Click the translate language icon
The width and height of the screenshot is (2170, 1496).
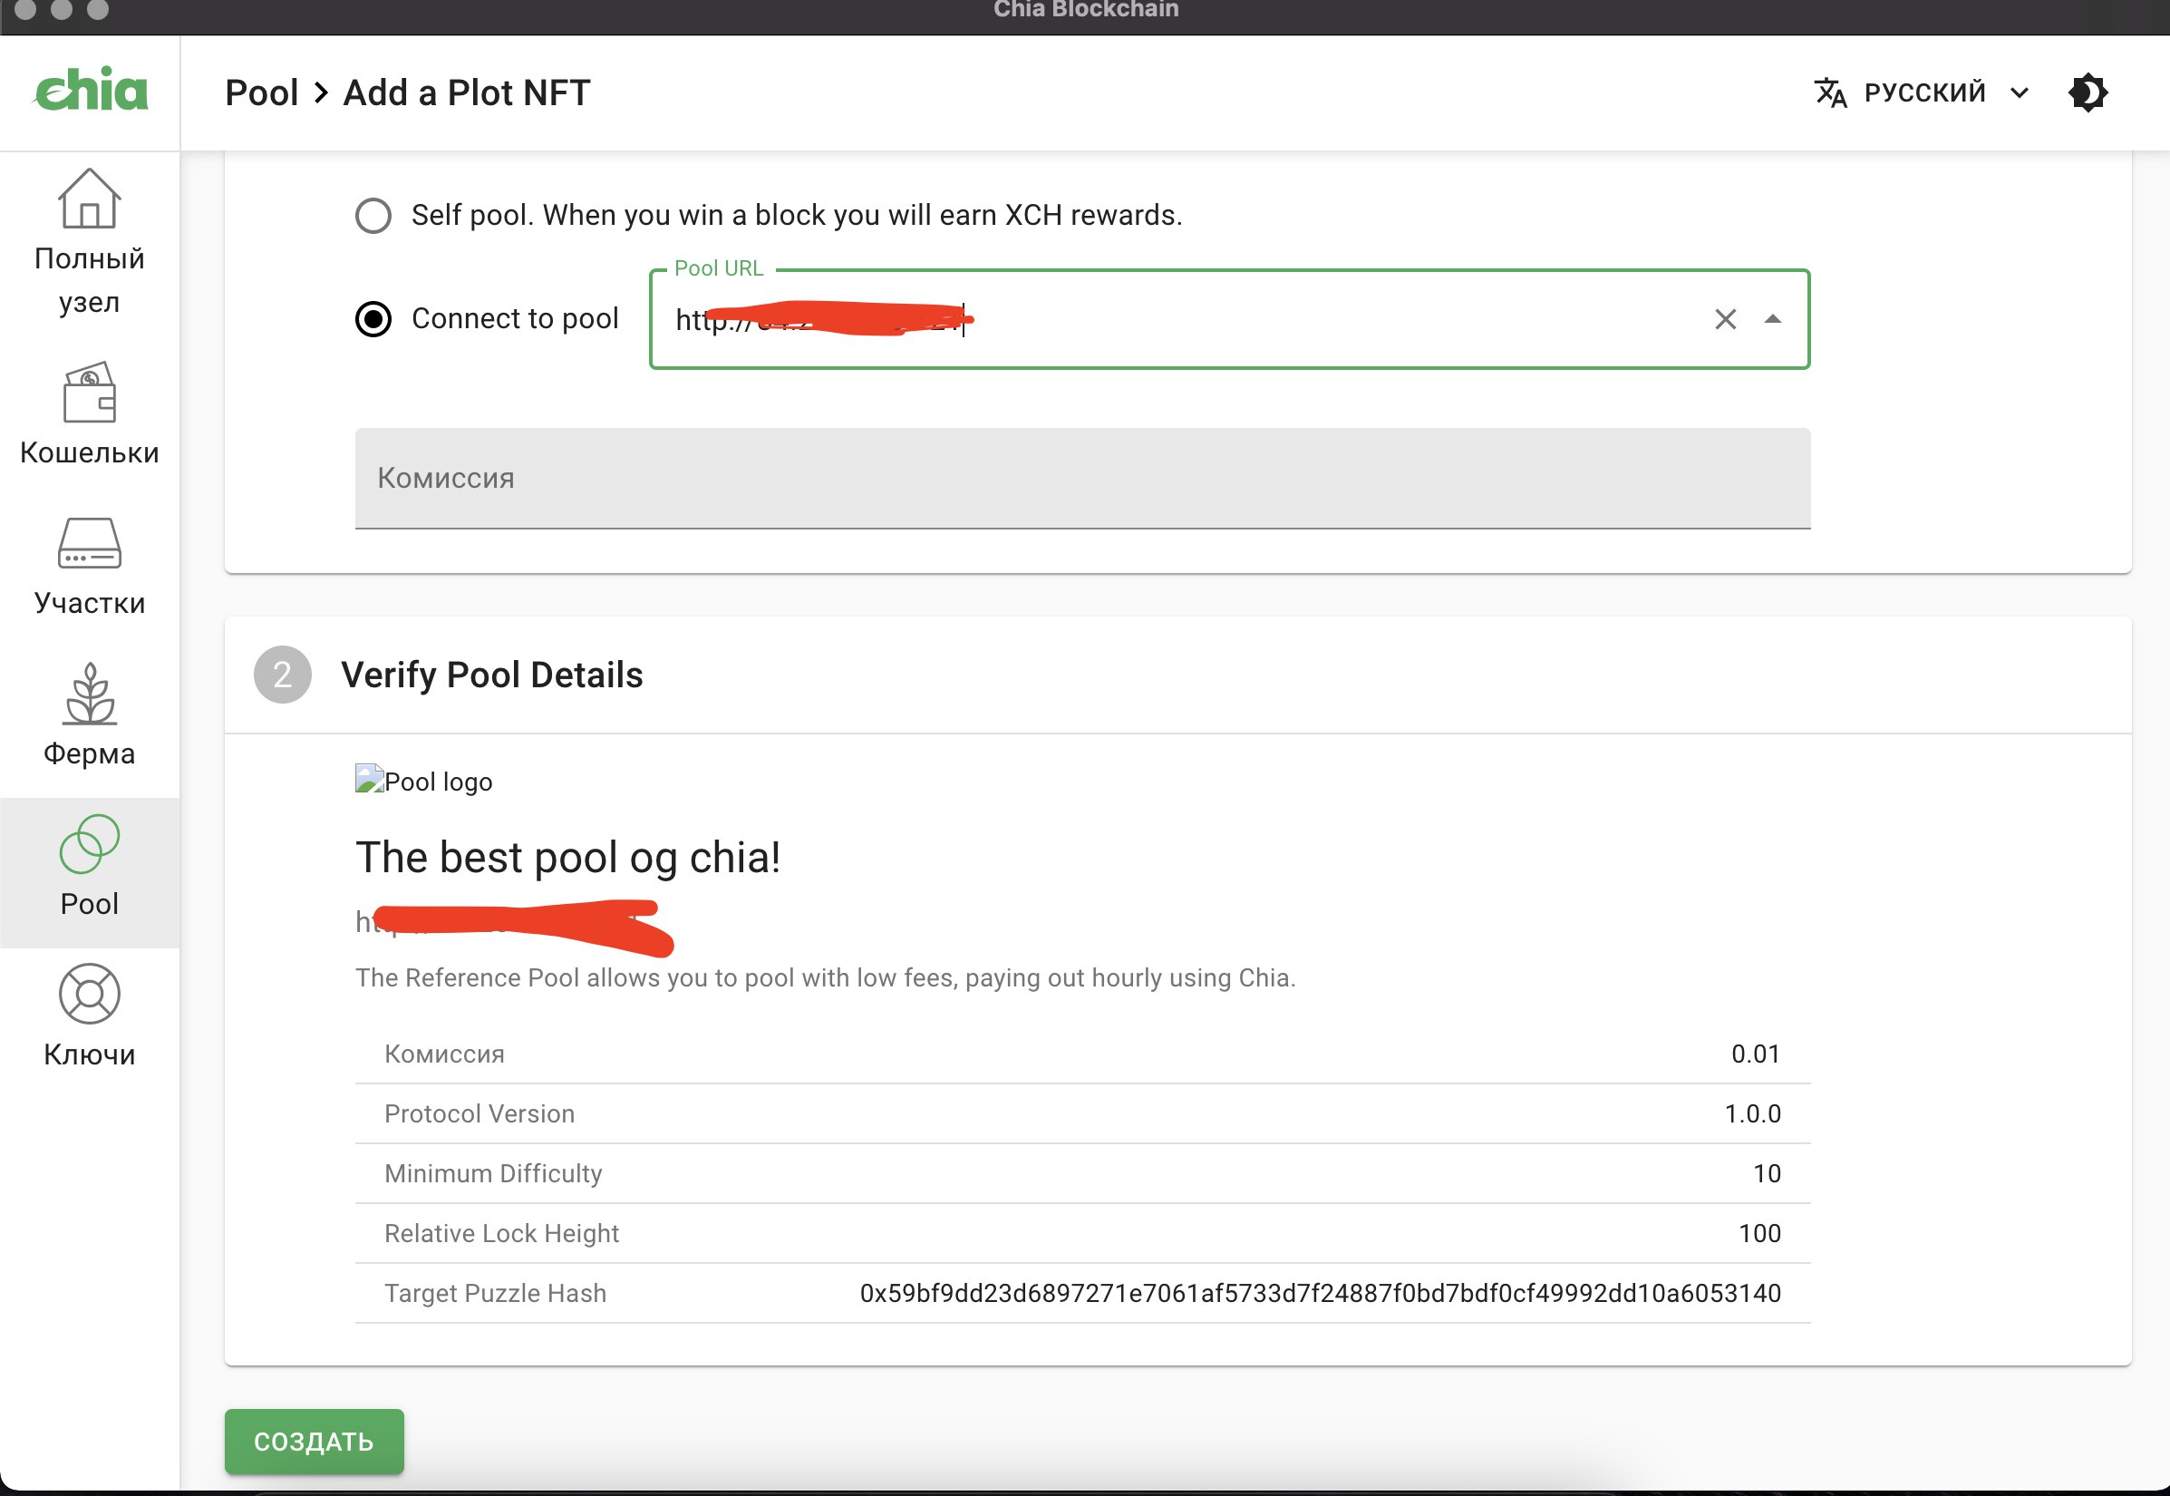(1830, 92)
